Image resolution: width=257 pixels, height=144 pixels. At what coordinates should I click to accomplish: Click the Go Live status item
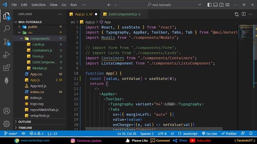(210, 134)
